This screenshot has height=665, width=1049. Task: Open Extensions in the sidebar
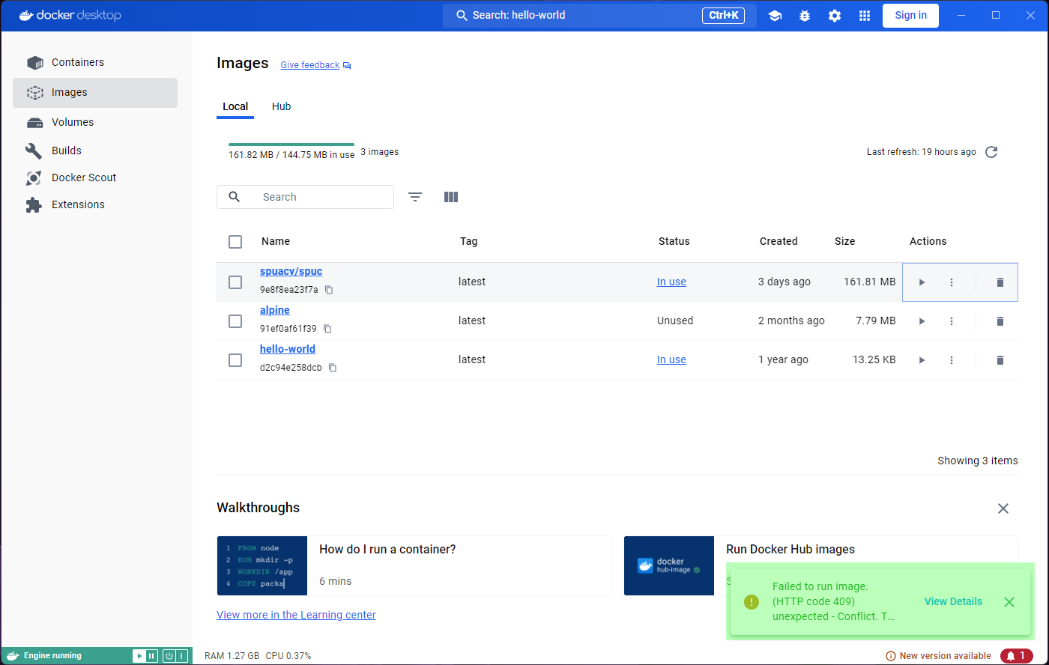95,204
